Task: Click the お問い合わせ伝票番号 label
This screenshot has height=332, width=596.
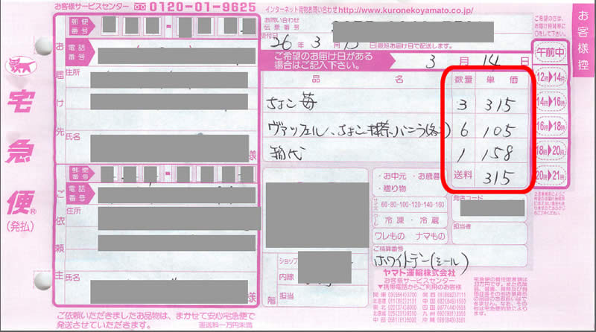Action: click(282, 24)
